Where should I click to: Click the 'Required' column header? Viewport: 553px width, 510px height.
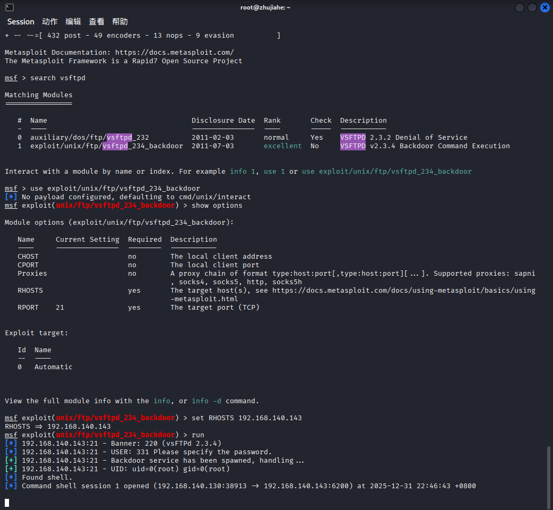pos(145,239)
